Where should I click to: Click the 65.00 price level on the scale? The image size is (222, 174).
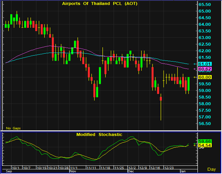[205, 11]
